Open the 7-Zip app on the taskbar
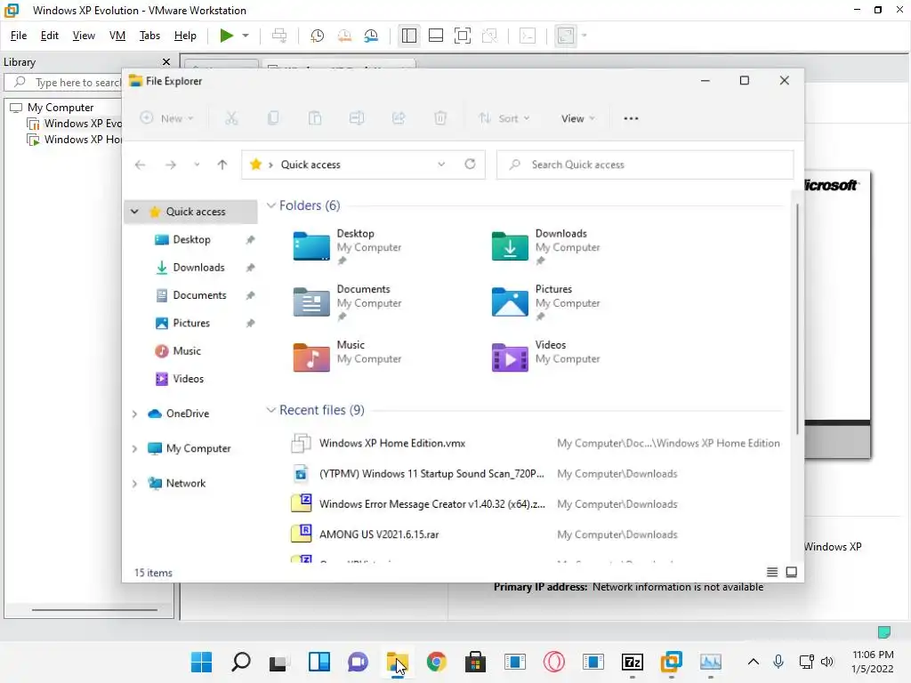Image resolution: width=911 pixels, height=683 pixels. click(633, 662)
